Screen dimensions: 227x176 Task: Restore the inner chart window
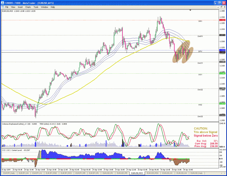pyautogui.click(x=221, y=7)
